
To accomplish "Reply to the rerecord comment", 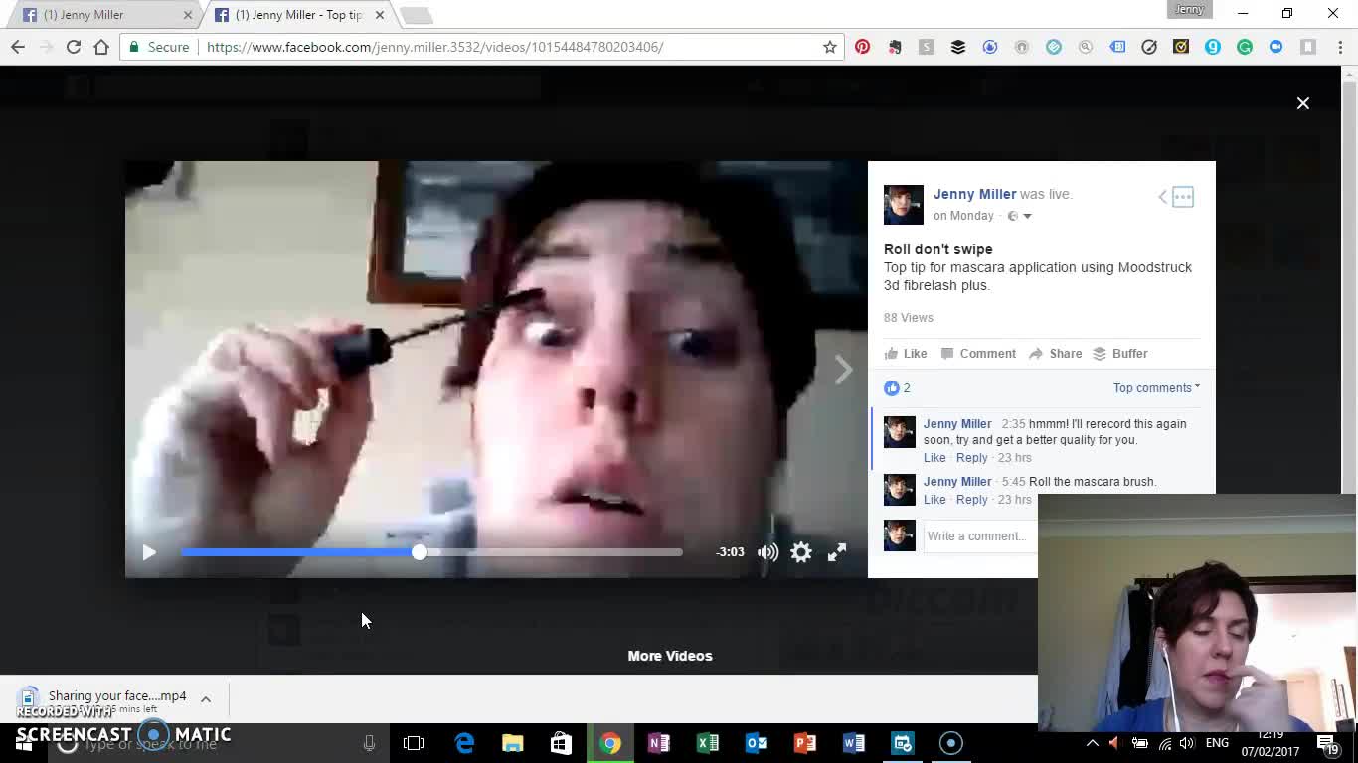I will coord(971,458).
